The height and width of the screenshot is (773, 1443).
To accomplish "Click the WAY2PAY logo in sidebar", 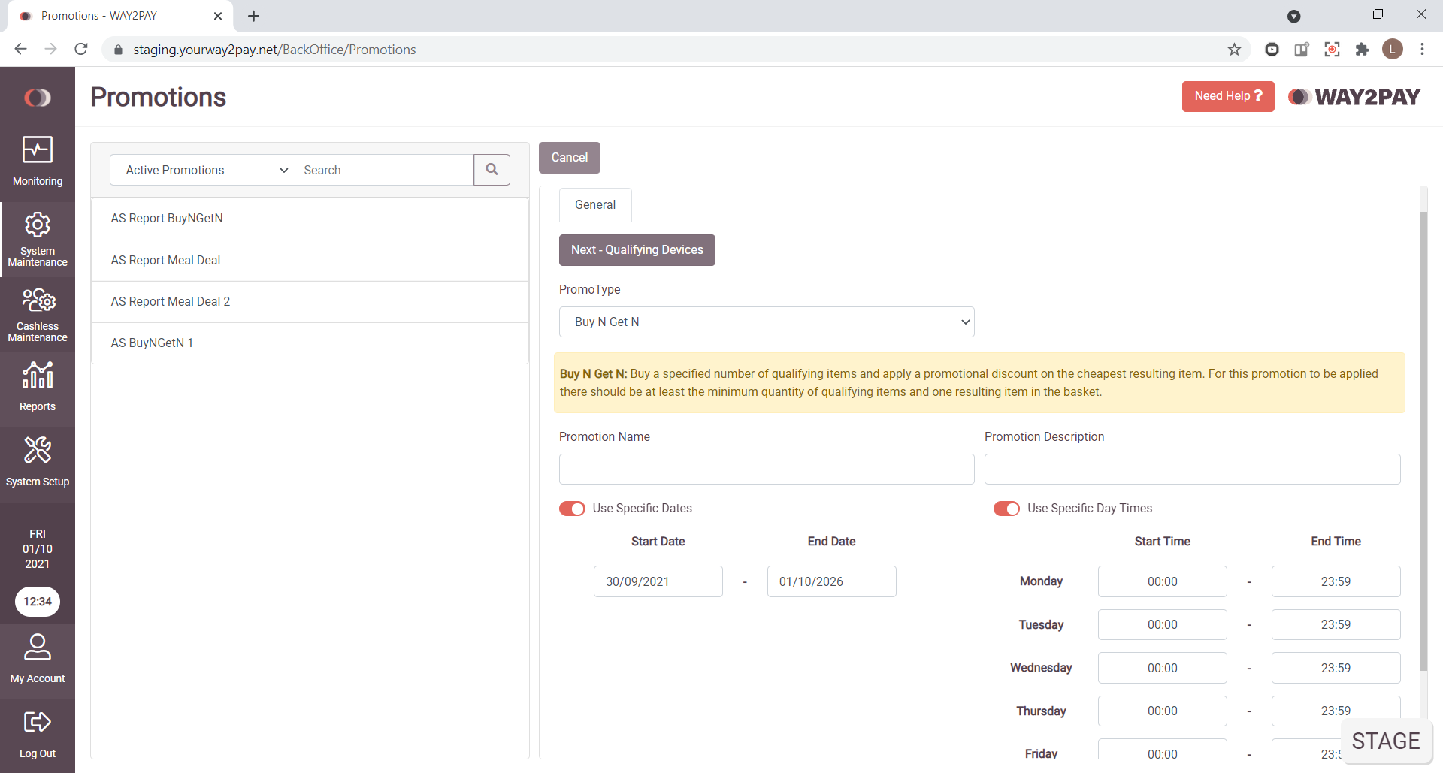I will coord(38,98).
